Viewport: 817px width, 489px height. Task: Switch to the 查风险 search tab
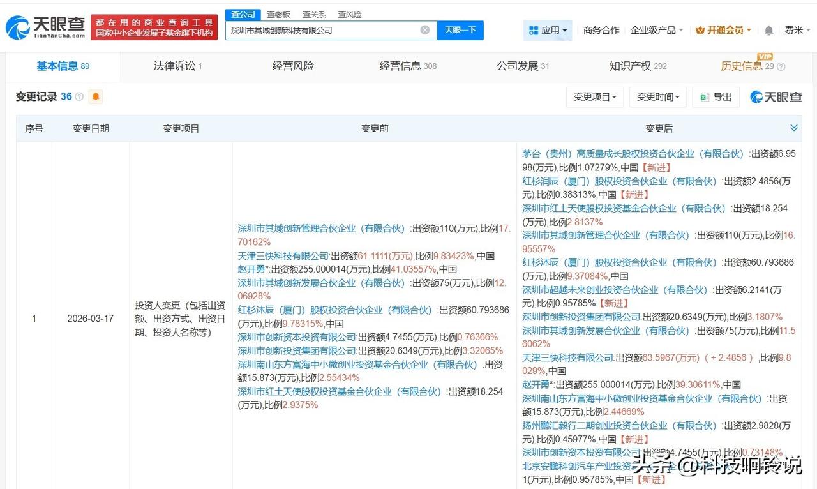tap(349, 13)
